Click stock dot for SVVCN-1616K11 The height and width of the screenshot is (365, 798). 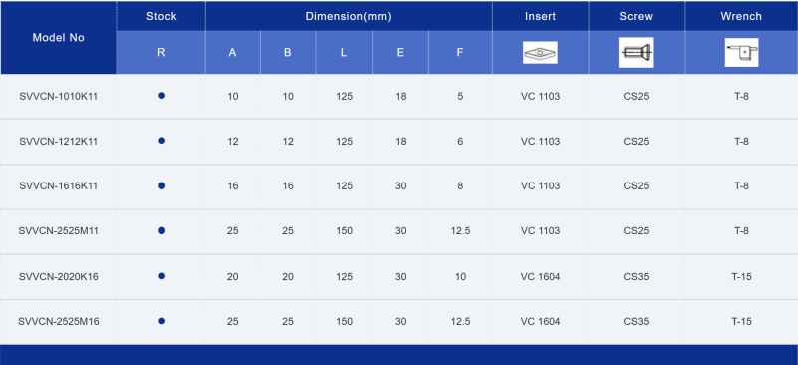point(161,185)
